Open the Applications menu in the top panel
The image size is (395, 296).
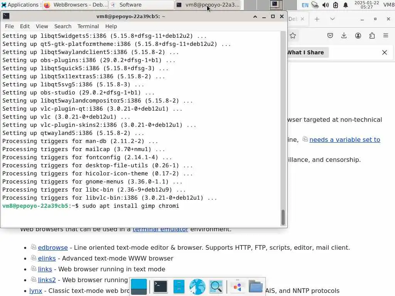[x=20, y=5]
